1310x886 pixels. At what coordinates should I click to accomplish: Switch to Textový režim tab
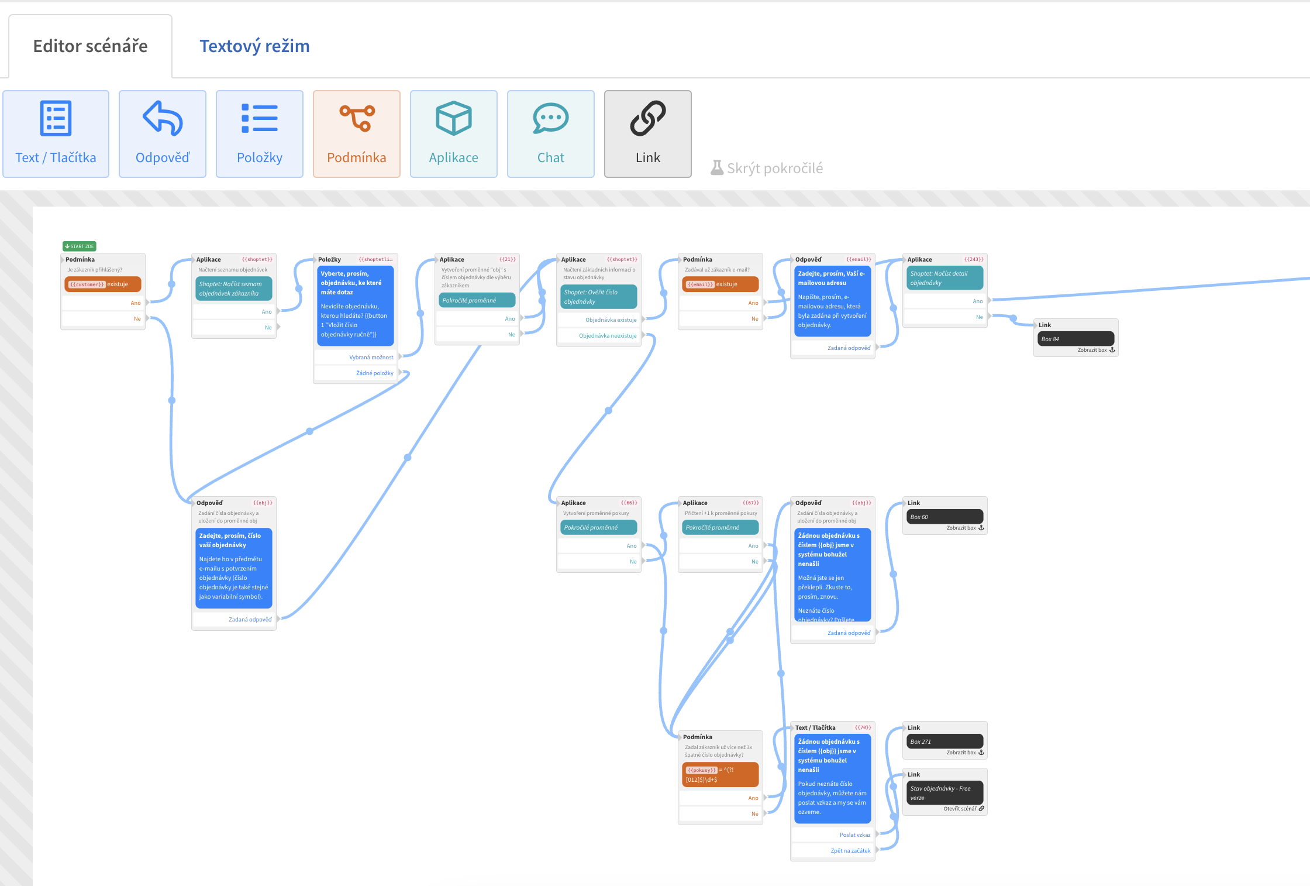[x=254, y=46]
